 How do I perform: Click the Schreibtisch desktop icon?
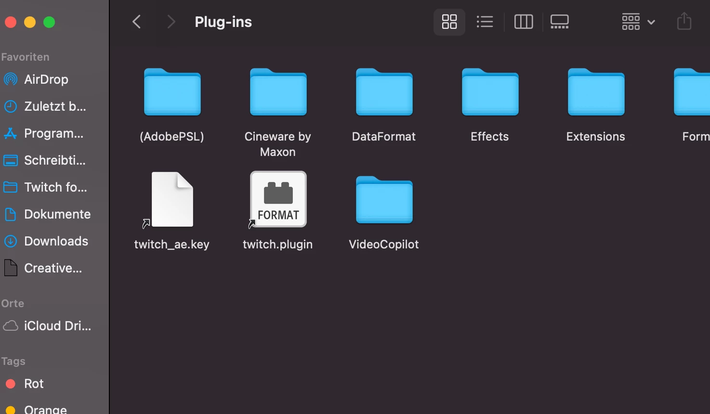point(11,160)
